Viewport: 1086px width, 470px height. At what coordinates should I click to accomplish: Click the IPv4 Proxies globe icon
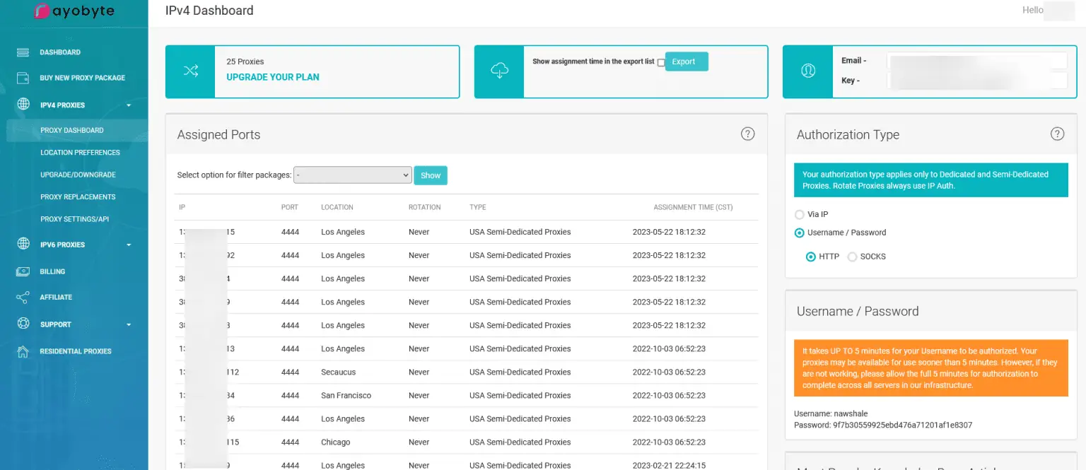click(23, 105)
